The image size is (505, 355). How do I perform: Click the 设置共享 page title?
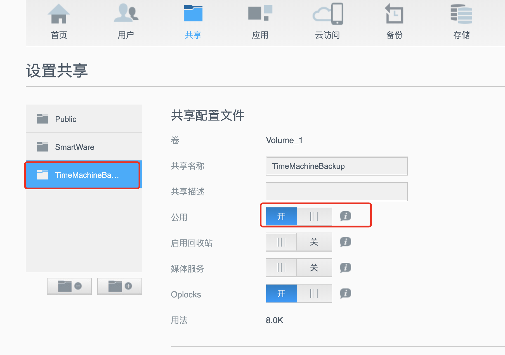point(57,70)
